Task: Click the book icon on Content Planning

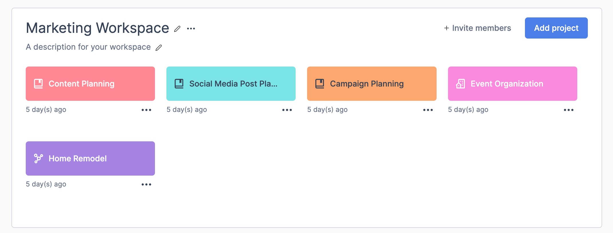Action: (x=38, y=84)
